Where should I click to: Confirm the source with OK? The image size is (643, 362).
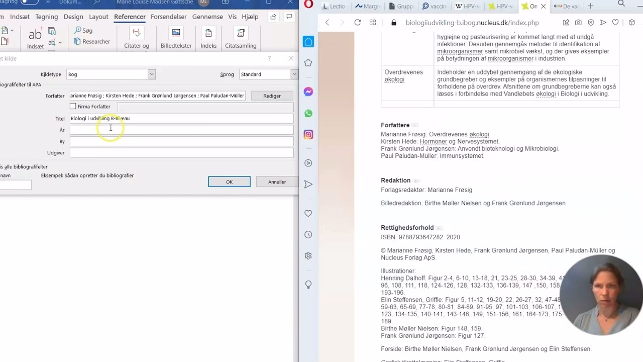[x=229, y=182]
